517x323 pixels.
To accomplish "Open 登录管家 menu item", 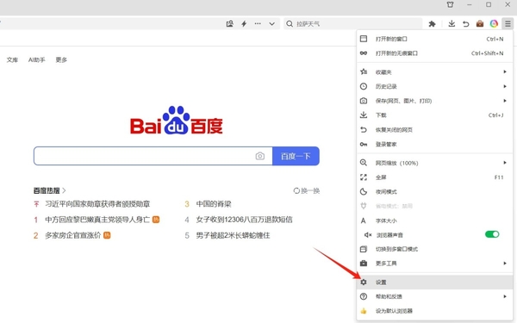I will pyautogui.click(x=434, y=144).
